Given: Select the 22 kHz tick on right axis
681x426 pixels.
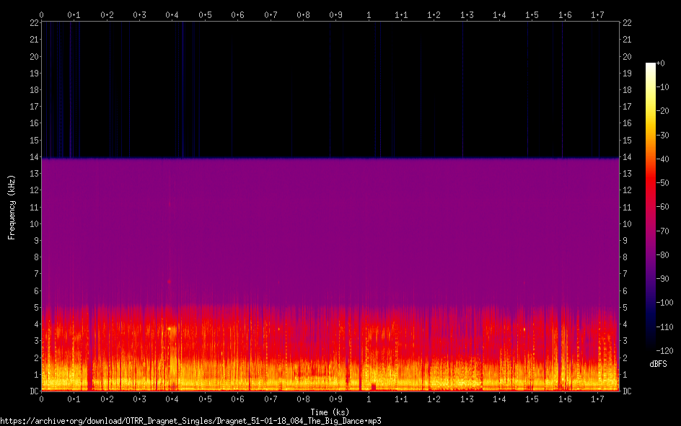Looking at the screenshot, I should pyautogui.click(x=628, y=23).
